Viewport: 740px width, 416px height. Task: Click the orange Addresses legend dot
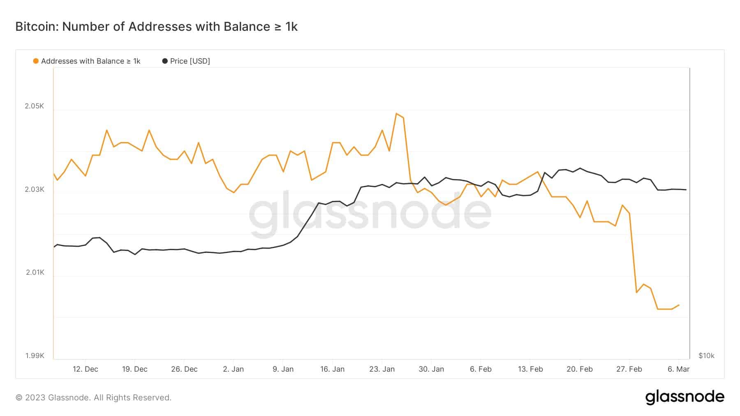[36, 61]
